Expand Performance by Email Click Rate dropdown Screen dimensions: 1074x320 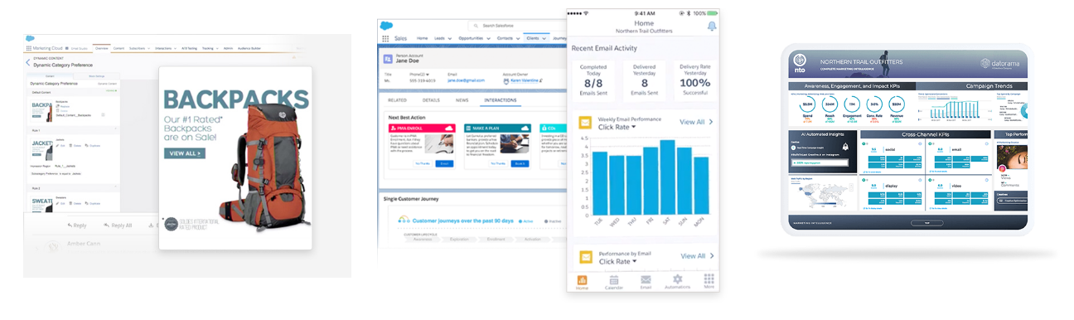[617, 261]
